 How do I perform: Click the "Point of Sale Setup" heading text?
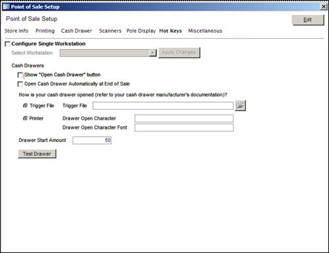point(31,19)
